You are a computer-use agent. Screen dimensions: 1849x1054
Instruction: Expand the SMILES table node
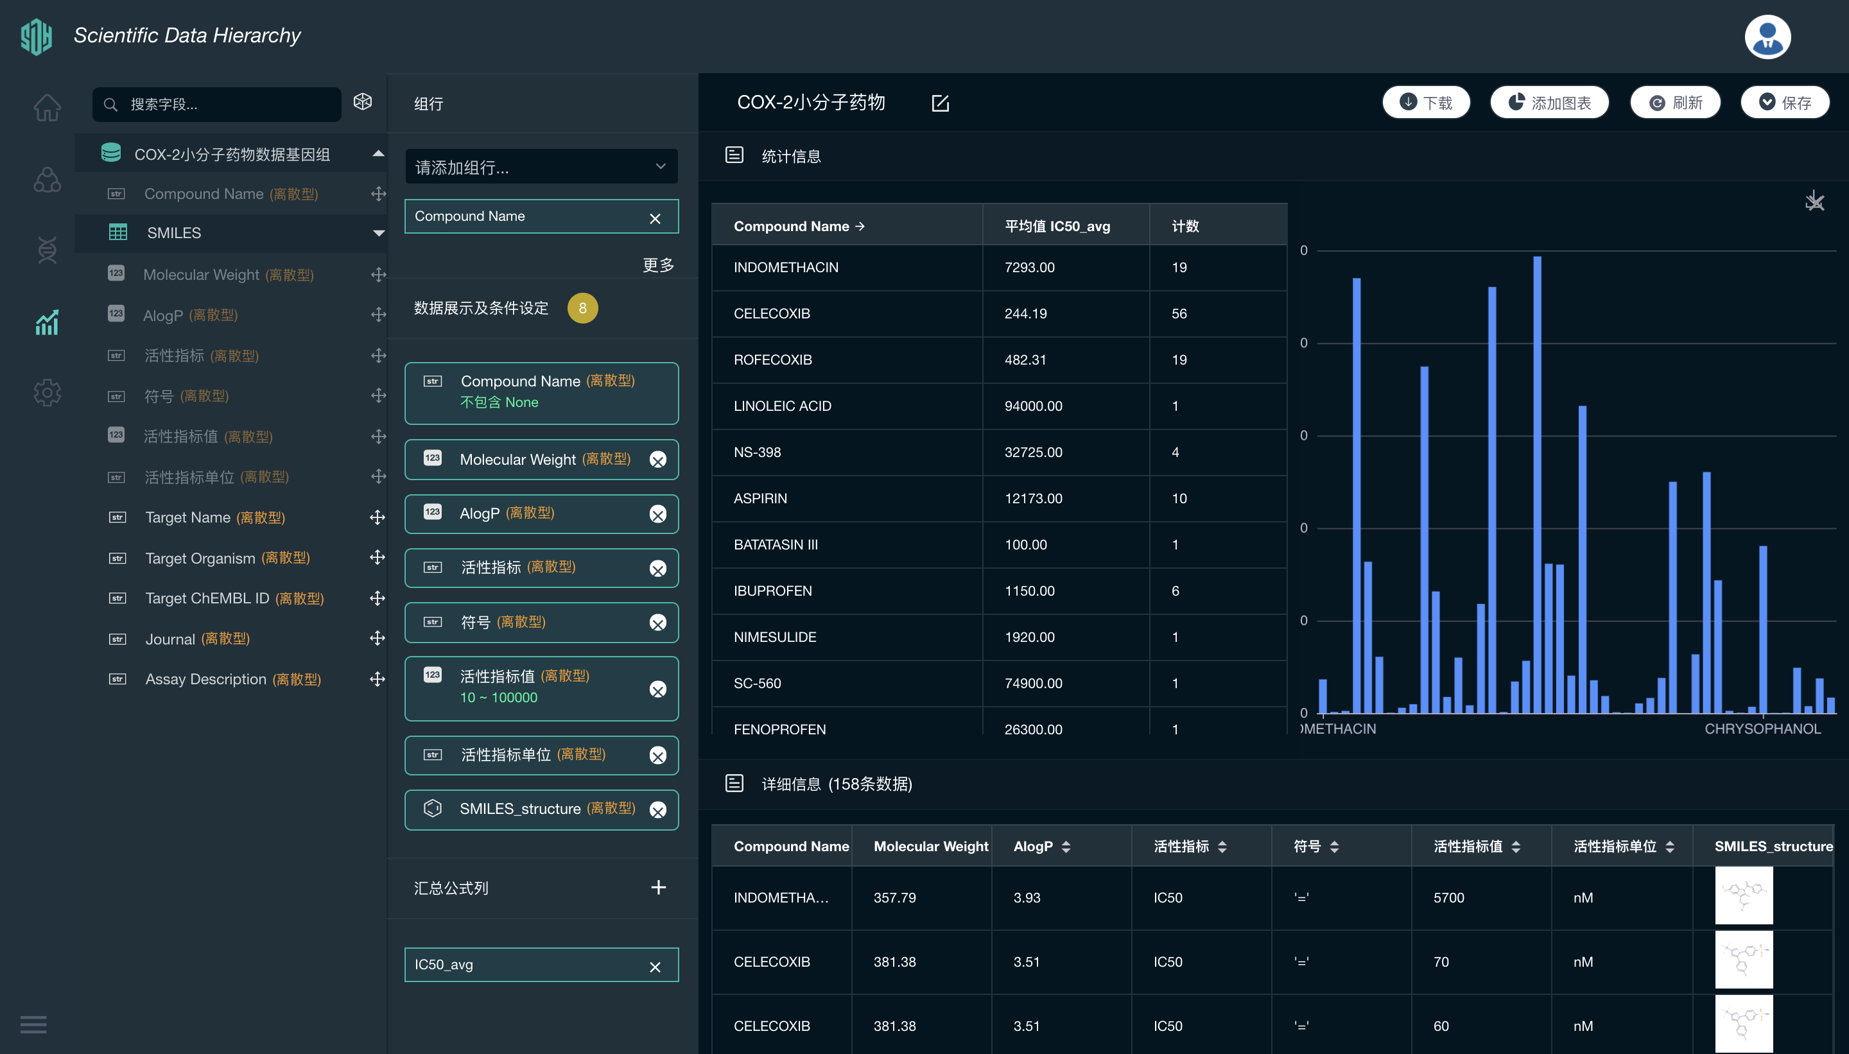pos(378,233)
